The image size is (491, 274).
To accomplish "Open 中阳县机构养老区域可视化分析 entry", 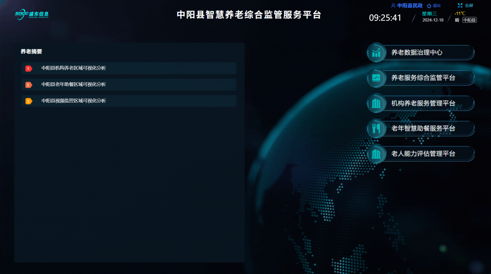I will point(129,68).
